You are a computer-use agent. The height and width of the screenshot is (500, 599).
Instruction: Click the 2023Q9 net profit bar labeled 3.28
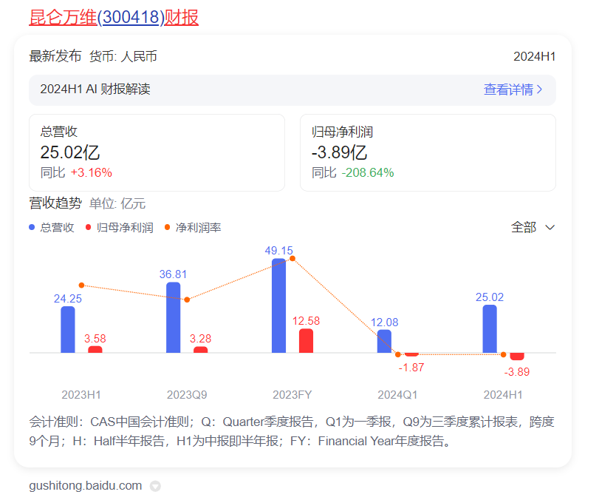[x=201, y=350]
